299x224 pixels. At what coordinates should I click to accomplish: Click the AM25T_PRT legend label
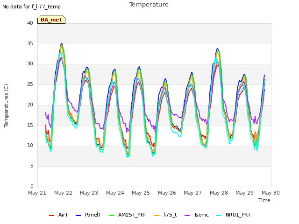point(132,215)
